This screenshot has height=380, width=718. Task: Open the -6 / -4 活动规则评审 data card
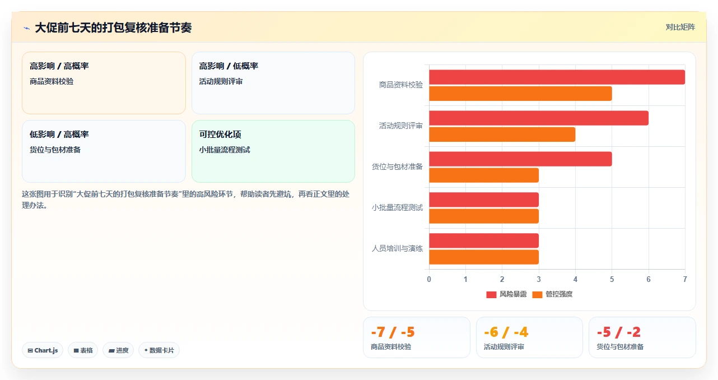[530, 337]
